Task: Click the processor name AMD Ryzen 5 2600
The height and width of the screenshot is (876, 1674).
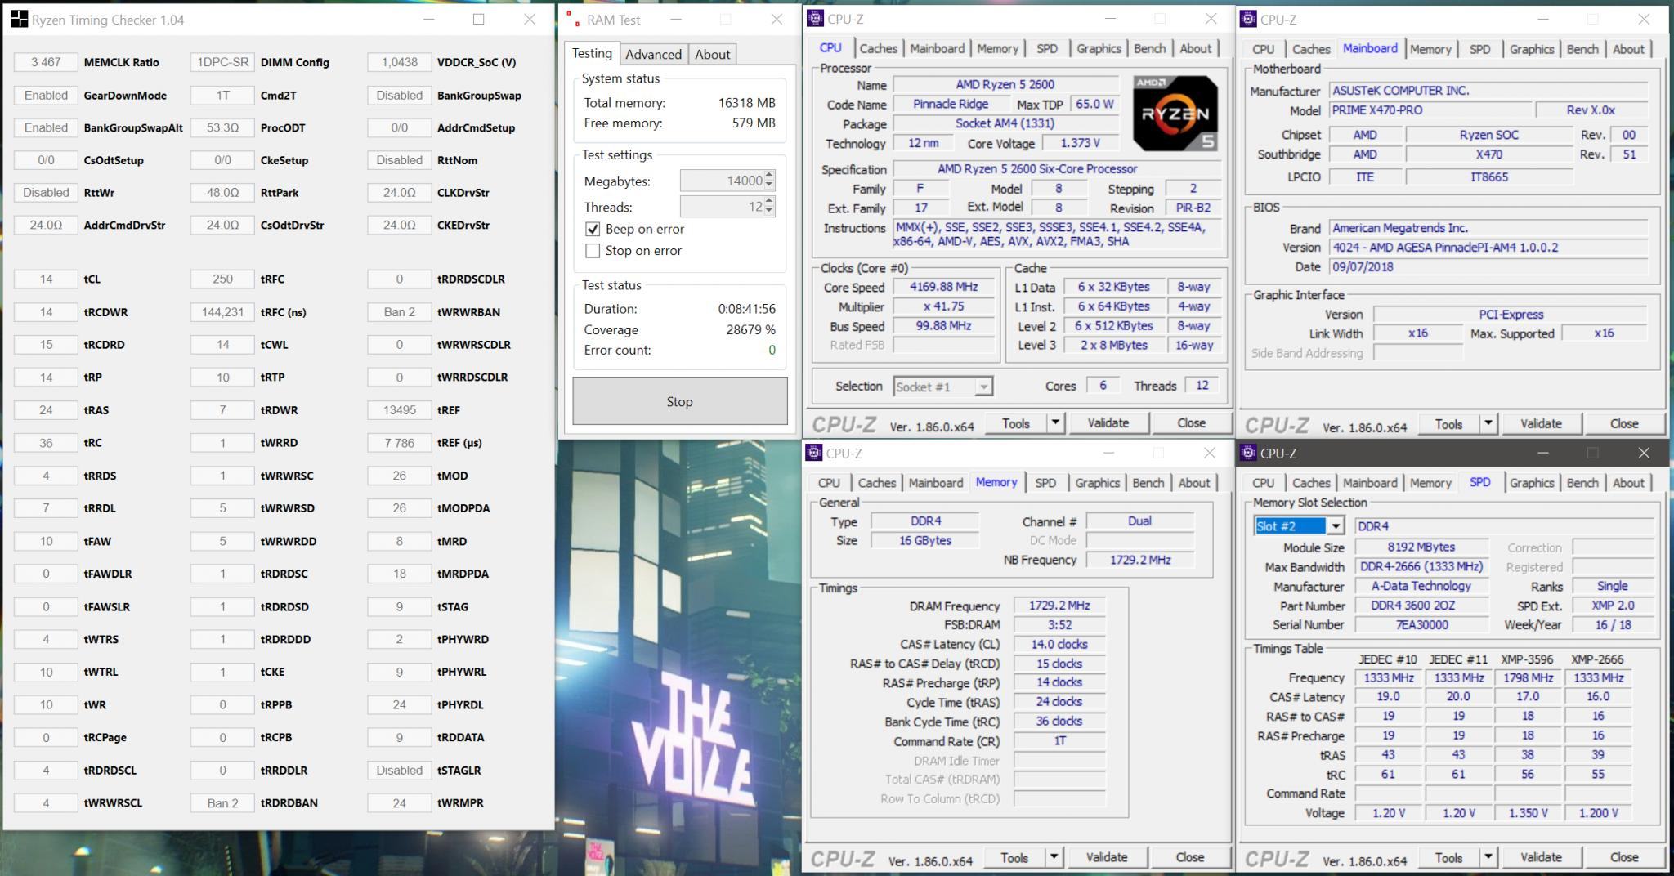Action: 1005,84
